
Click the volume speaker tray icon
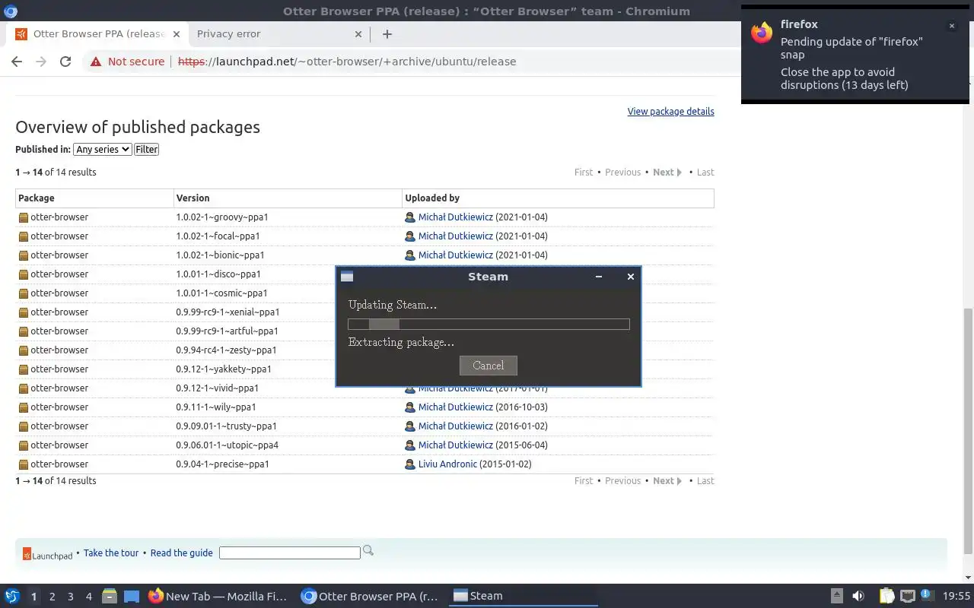tap(858, 596)
